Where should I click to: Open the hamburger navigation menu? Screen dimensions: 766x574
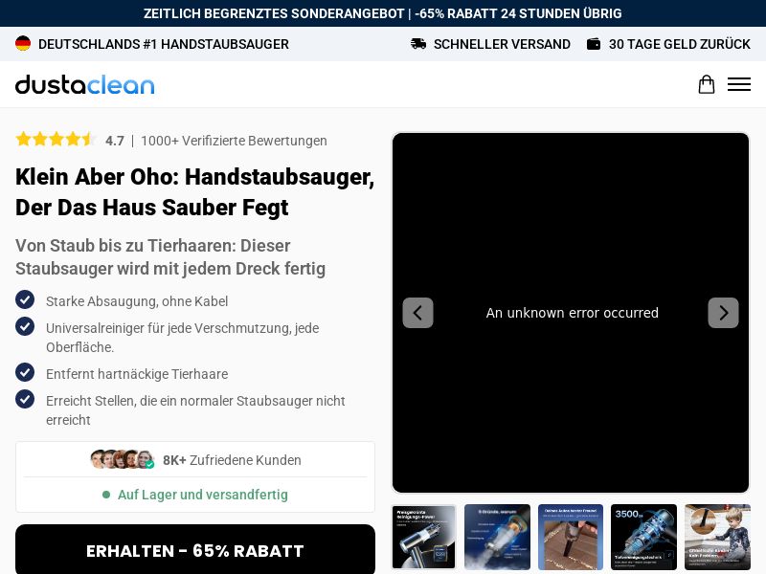[738, 84]
